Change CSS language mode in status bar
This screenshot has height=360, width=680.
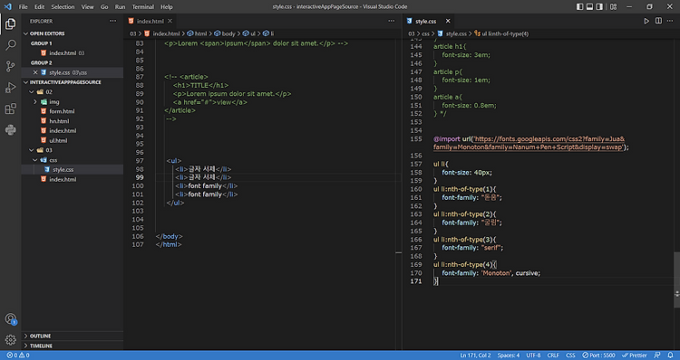pyautogui.click(x=570, y=355)
